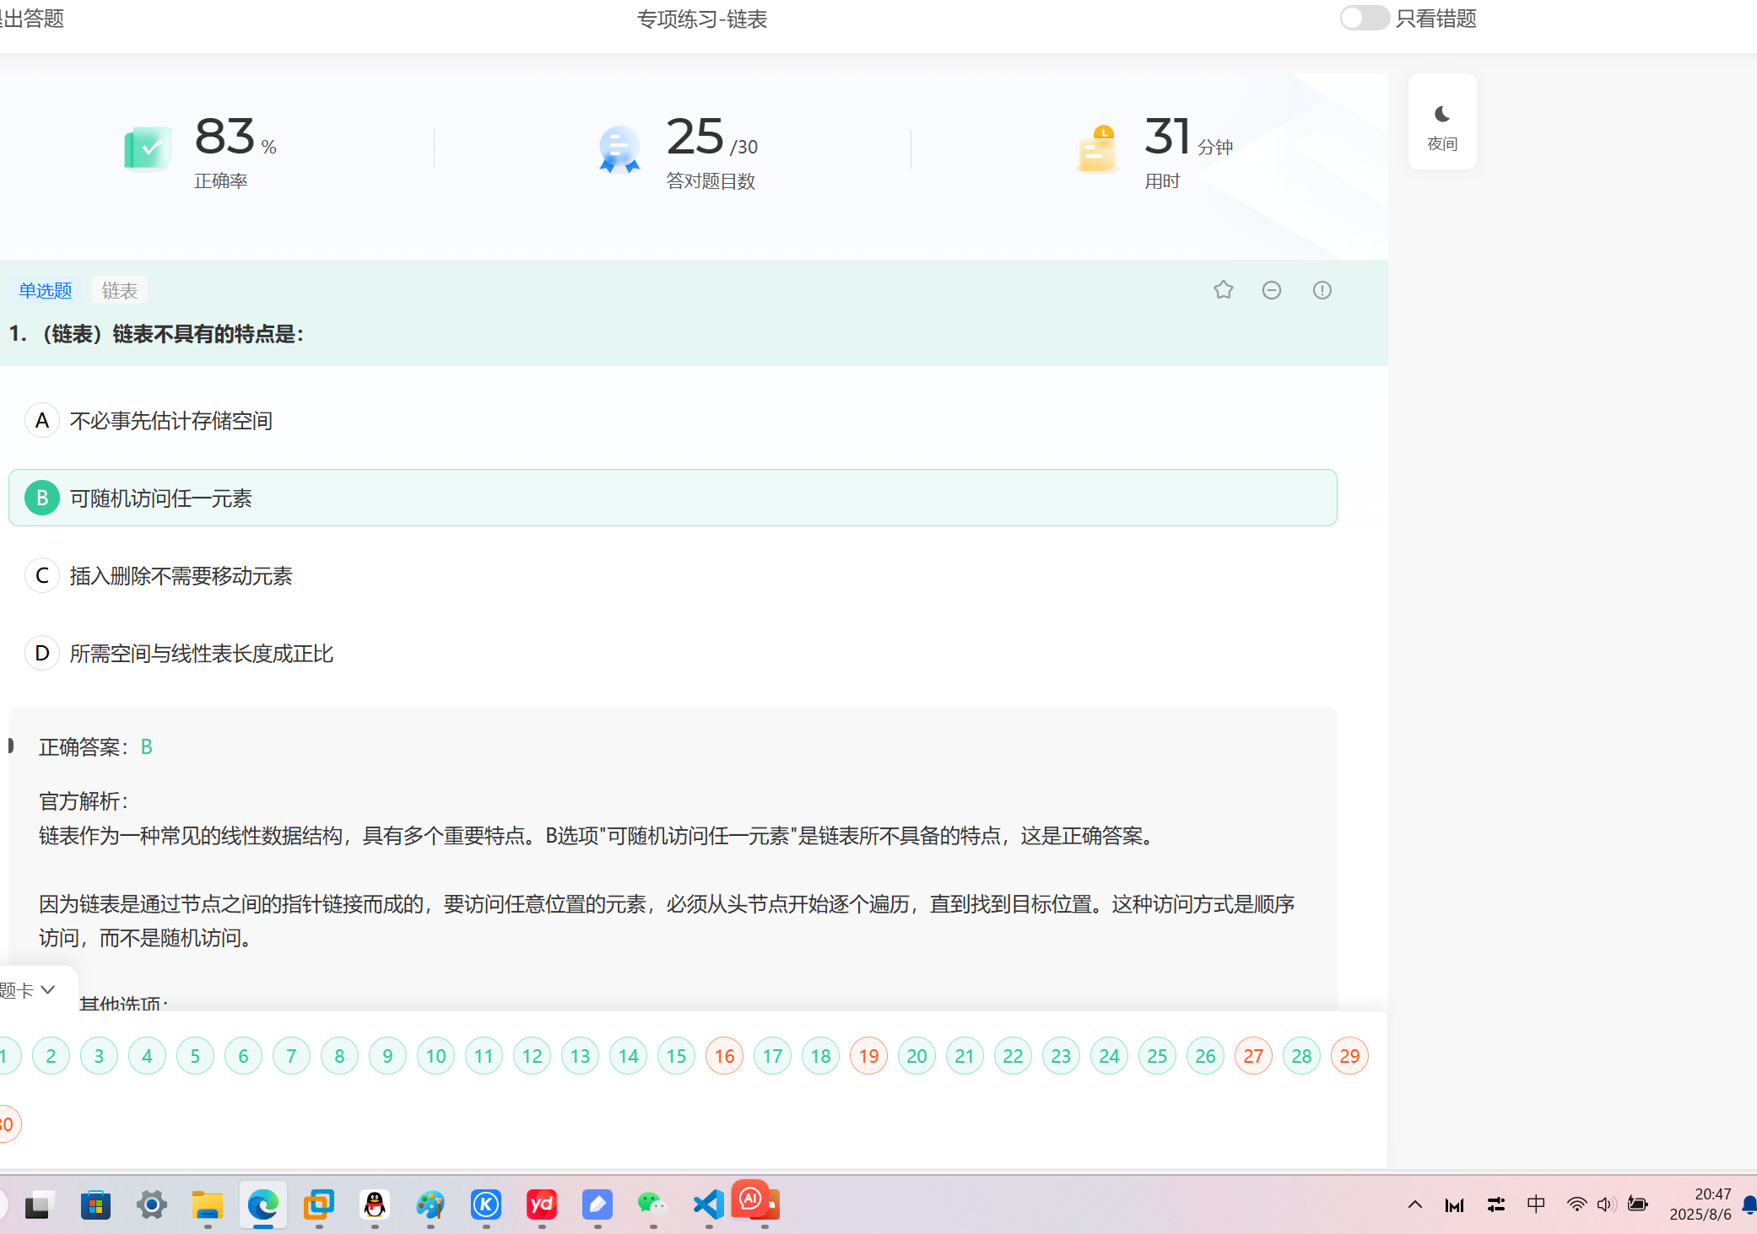
Task: Open wrong question 16
Action: pyautogui.click(x=724, y=1056)
